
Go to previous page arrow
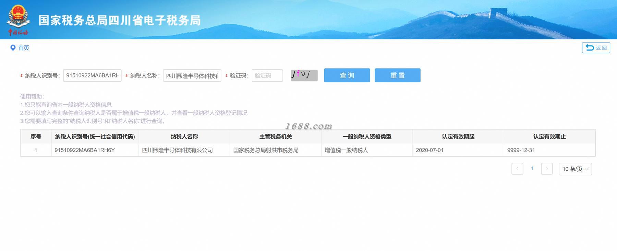coord(517,169)
